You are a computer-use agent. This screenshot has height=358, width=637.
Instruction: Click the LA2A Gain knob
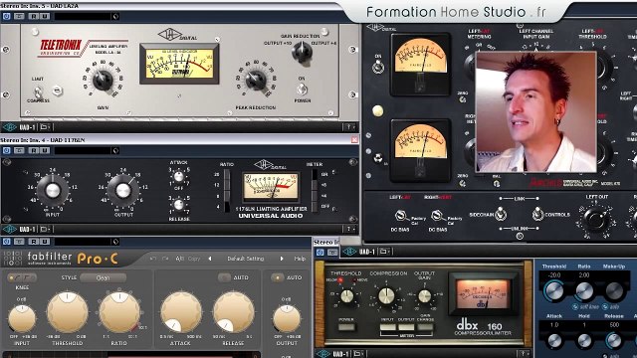pyautogui.click(x=103, y=80)
